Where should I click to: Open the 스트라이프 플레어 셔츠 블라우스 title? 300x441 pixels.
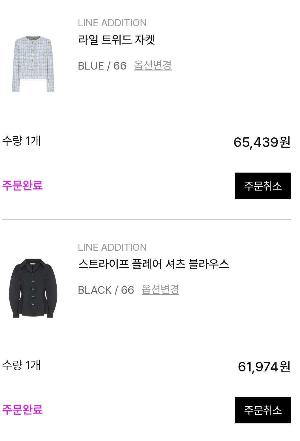coord(153,264)
